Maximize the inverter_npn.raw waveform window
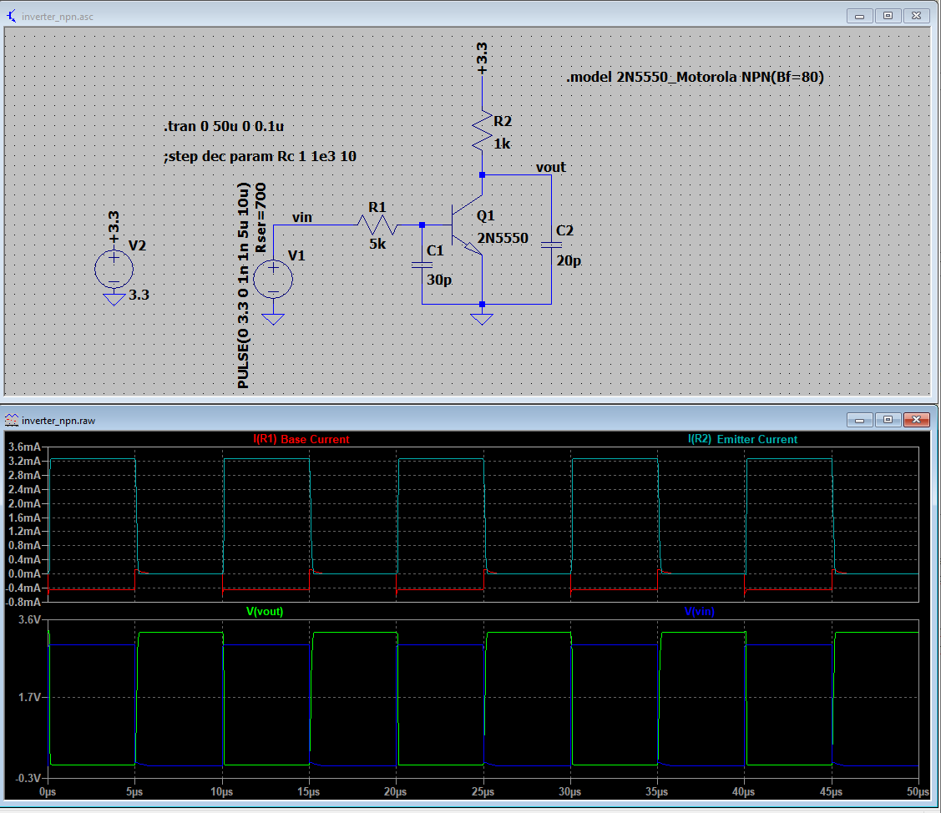The width and height of the screenshot is (941, 813). 888,419
